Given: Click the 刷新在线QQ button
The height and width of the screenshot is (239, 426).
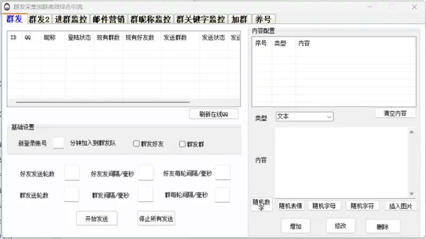Looking at the screenshot, I should tap(214, 114).
